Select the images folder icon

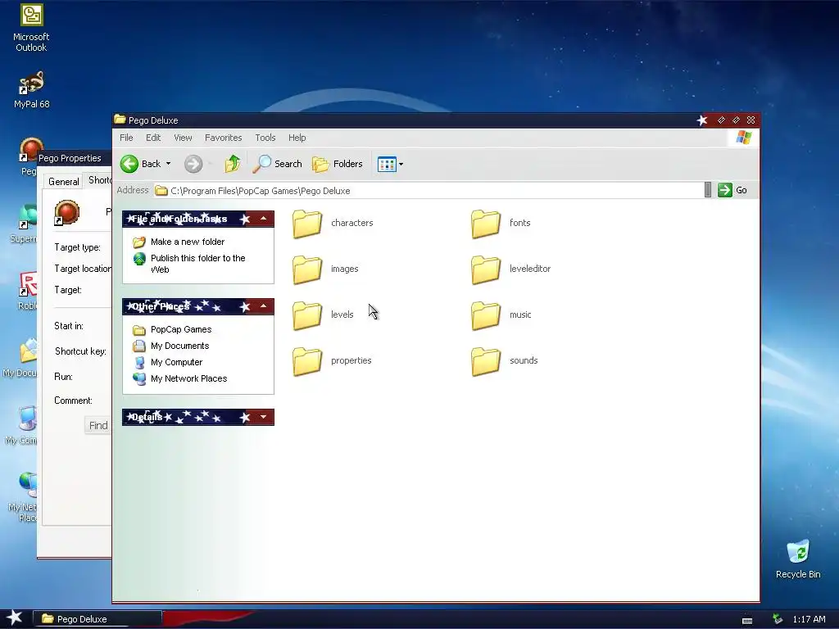coord(307,269)
